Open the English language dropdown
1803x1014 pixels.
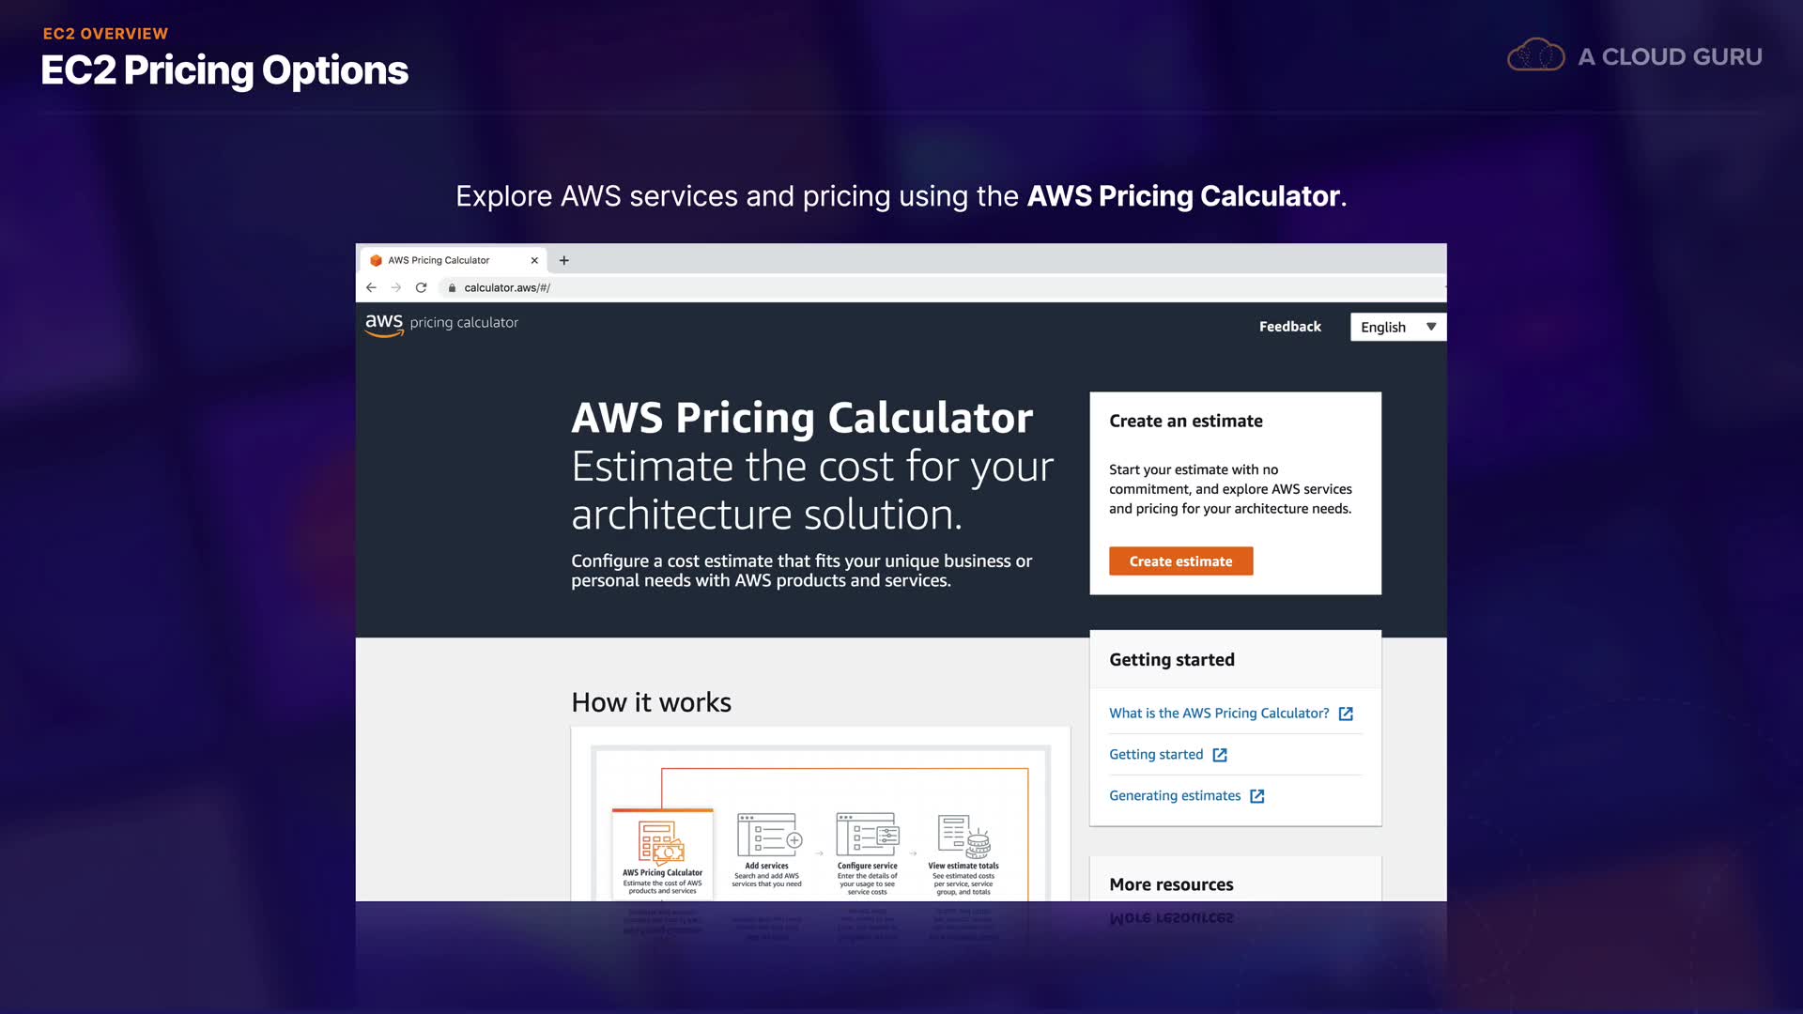pos(1397,327)
